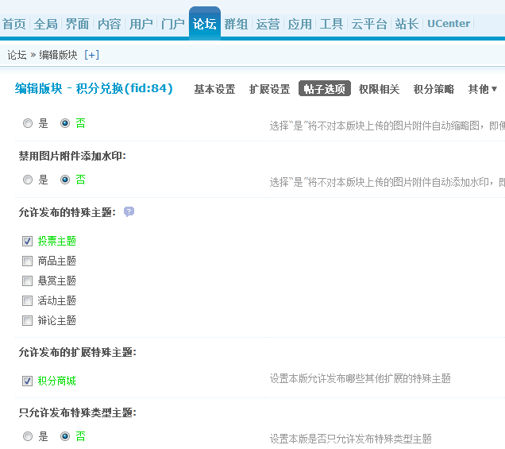505x449 pixels.
Task: Open the help tooltip icon beside 允许发布的特殊主题
Action: coord(129,211)
